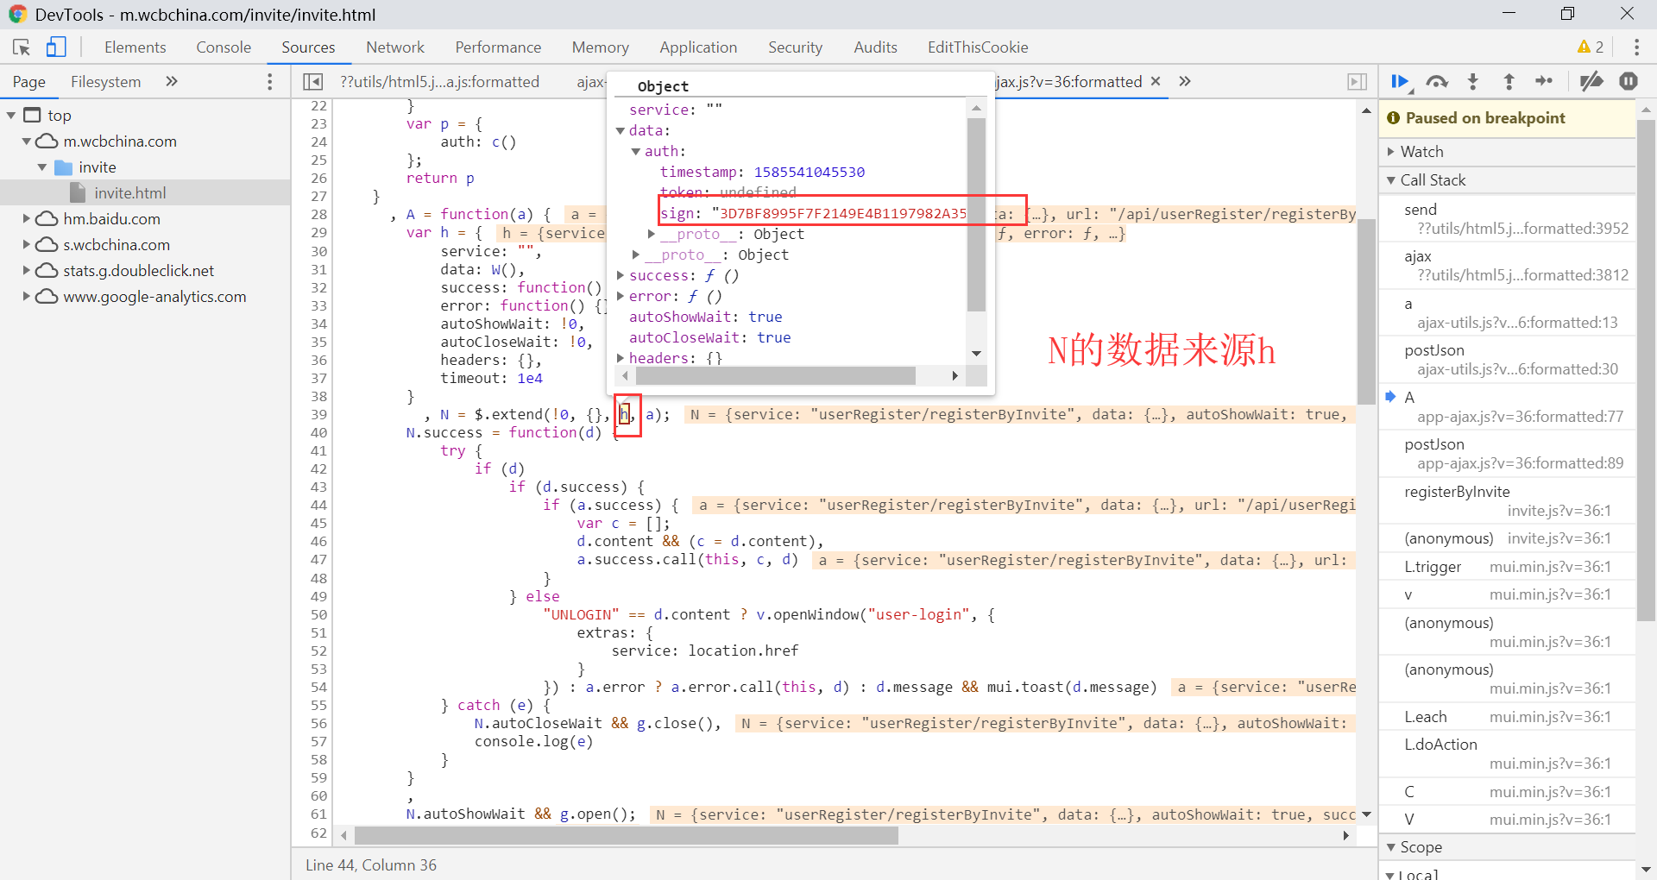This screenshot has width=1657, height=880.
Task: Open the Memory panel
Action: click(x=601, y=47)
